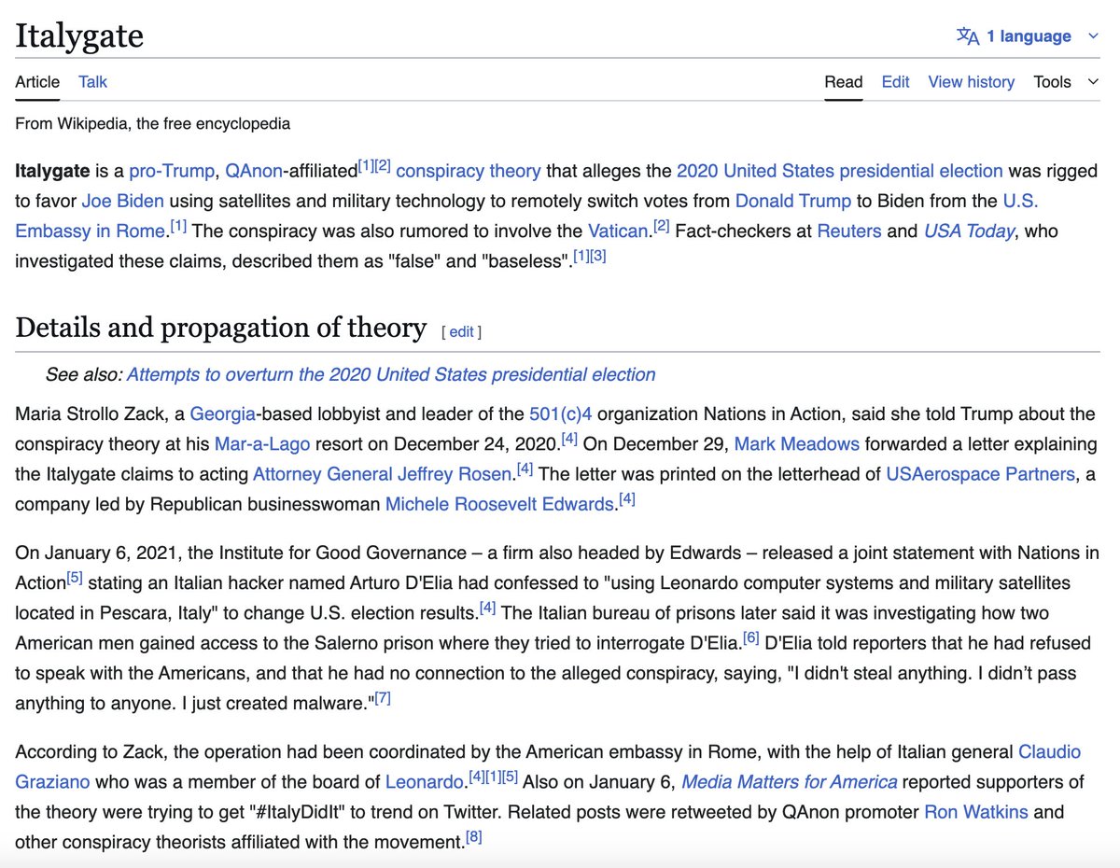
Task: Click the Mark Meadows link
Action: point(795,443)
